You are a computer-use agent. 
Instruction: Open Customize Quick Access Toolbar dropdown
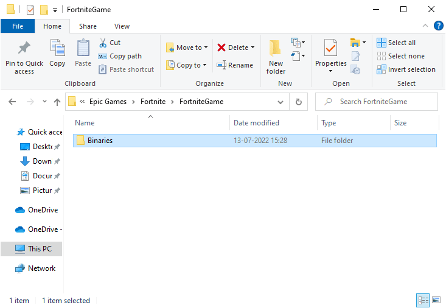(55, 10)
